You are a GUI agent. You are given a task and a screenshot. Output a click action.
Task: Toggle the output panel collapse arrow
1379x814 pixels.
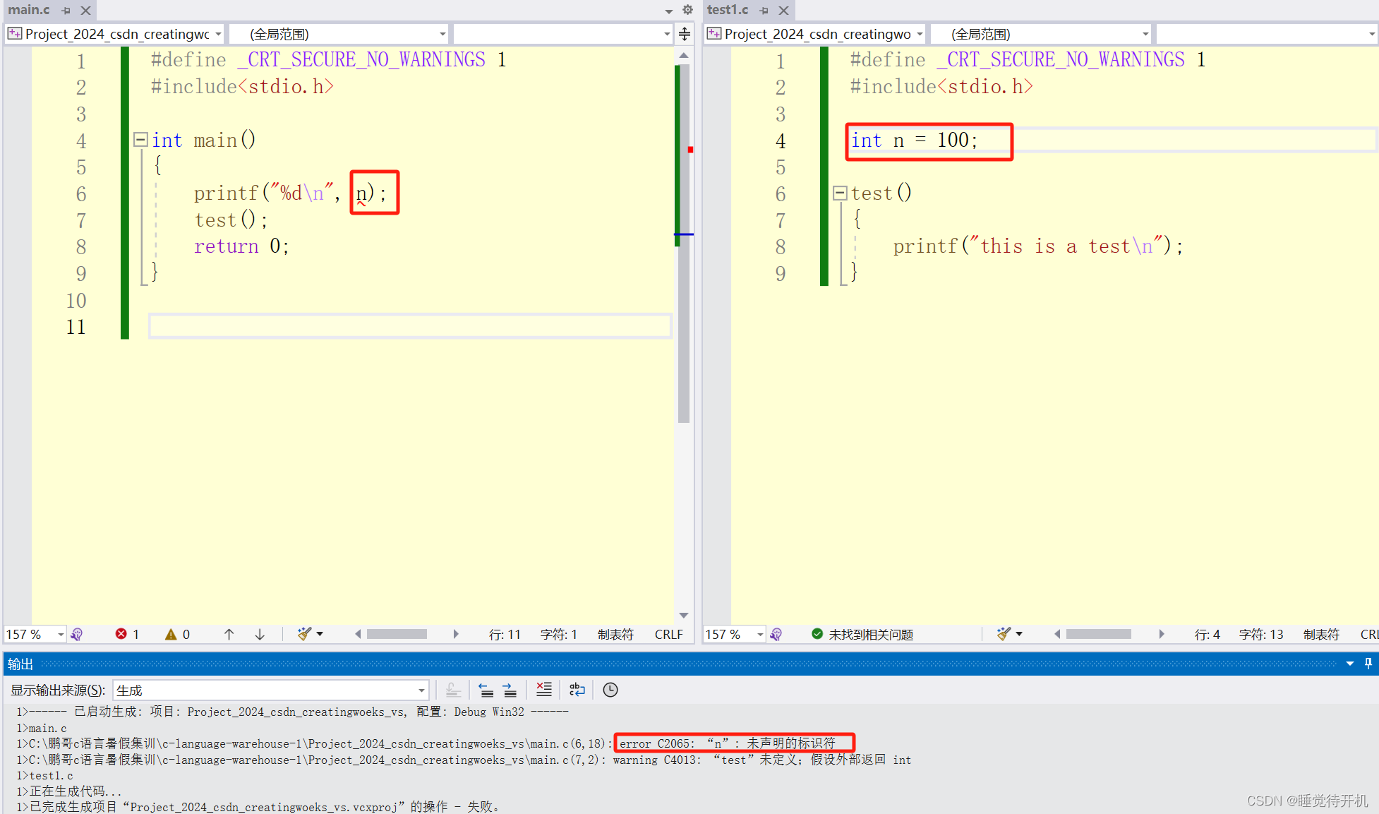point(1349,663)
